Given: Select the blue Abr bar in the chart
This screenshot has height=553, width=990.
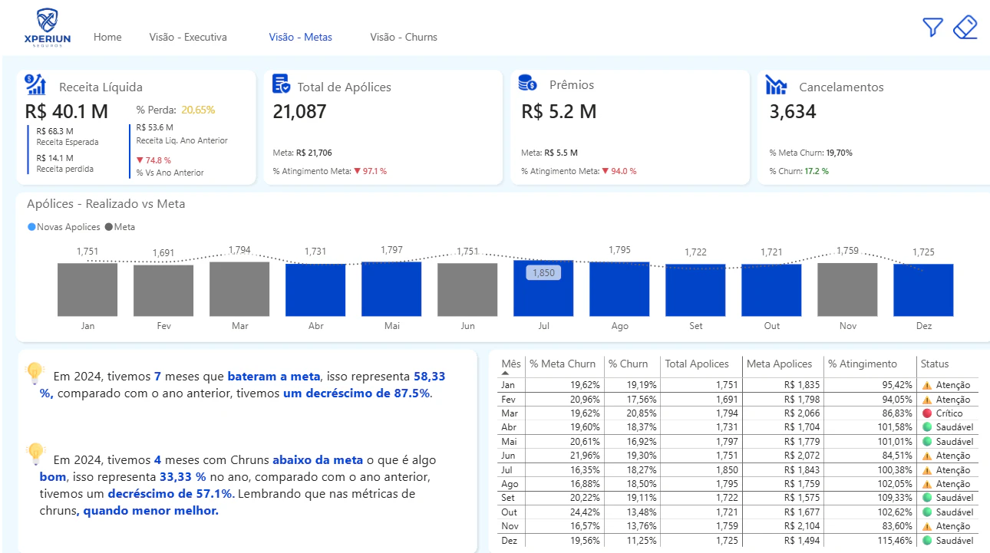Looking at the screenshot, I should pyautogui.click(x=315, y=290).
